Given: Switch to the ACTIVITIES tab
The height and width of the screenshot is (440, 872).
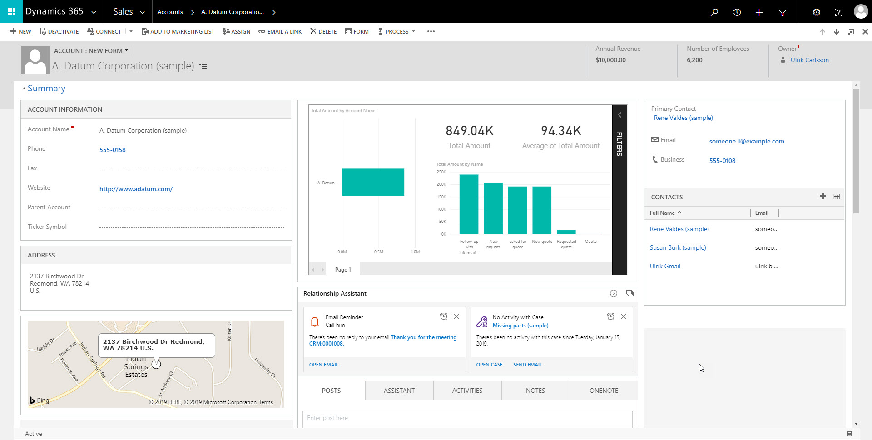Looking at the screenshot, I should coord(467,390).
